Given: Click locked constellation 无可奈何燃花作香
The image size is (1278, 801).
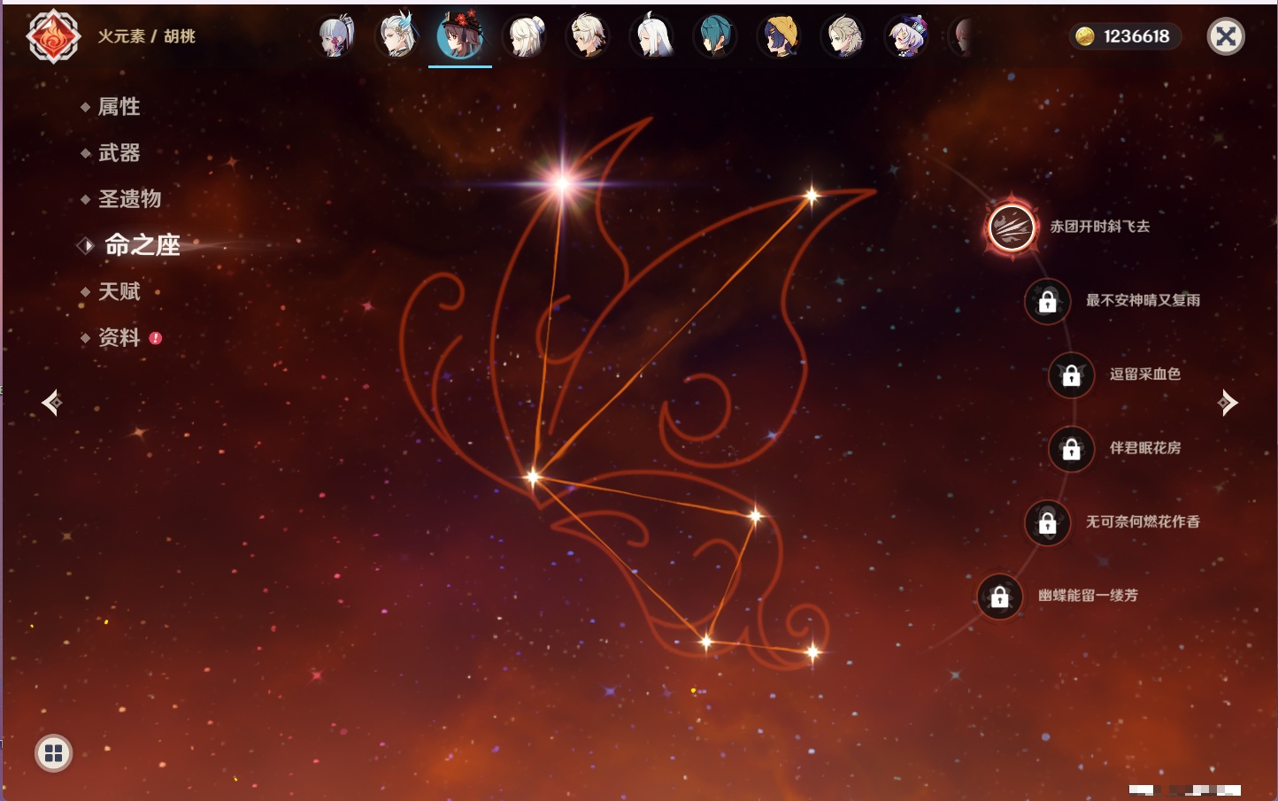Looking at the screenshot, I should [1047, 522].
